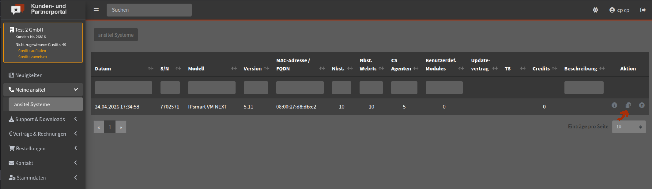Click the Credits aufladen link
The width and height of the screenshot is (652, 189).
32,51
